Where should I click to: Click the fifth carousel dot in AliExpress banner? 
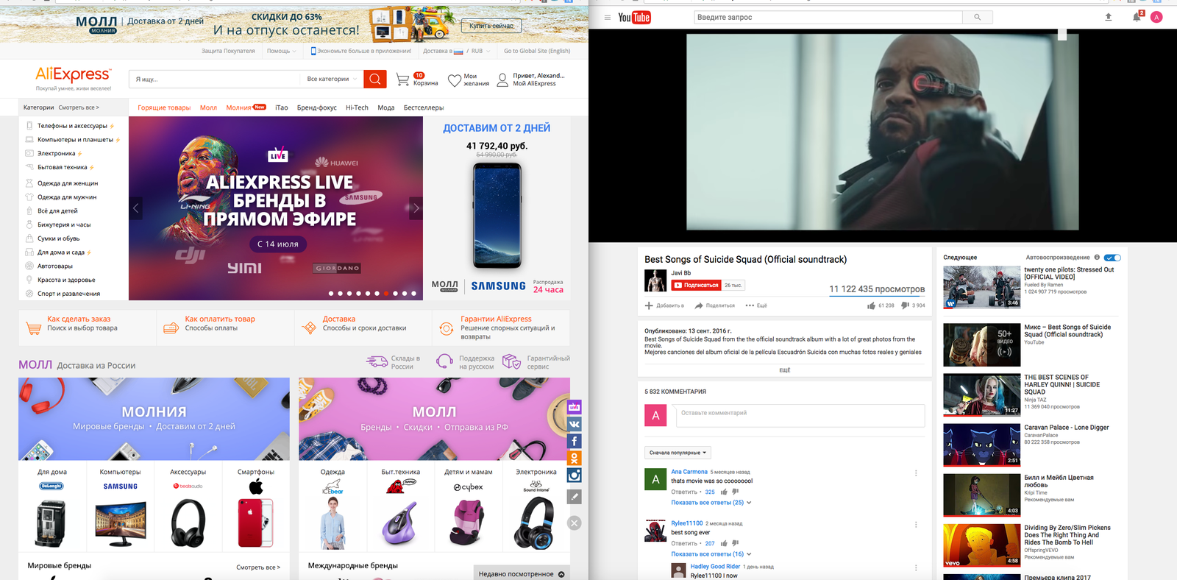368,293
